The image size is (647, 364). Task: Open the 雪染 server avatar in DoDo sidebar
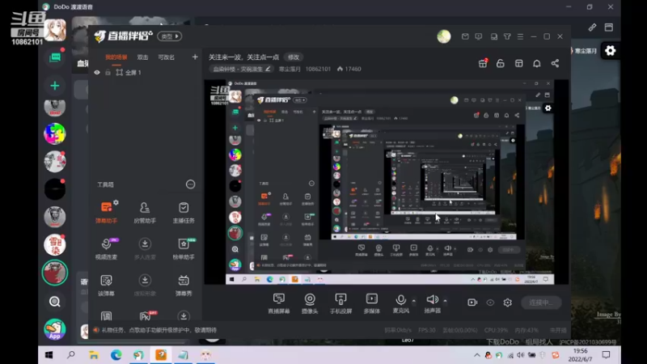point(54,245)
